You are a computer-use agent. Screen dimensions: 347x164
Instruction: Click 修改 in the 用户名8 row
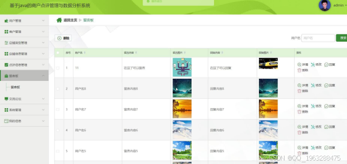(x=316, y=85)
